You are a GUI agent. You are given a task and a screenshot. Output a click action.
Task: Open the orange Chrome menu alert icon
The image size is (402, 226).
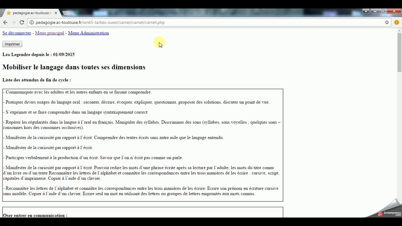[x=396, y=22]
